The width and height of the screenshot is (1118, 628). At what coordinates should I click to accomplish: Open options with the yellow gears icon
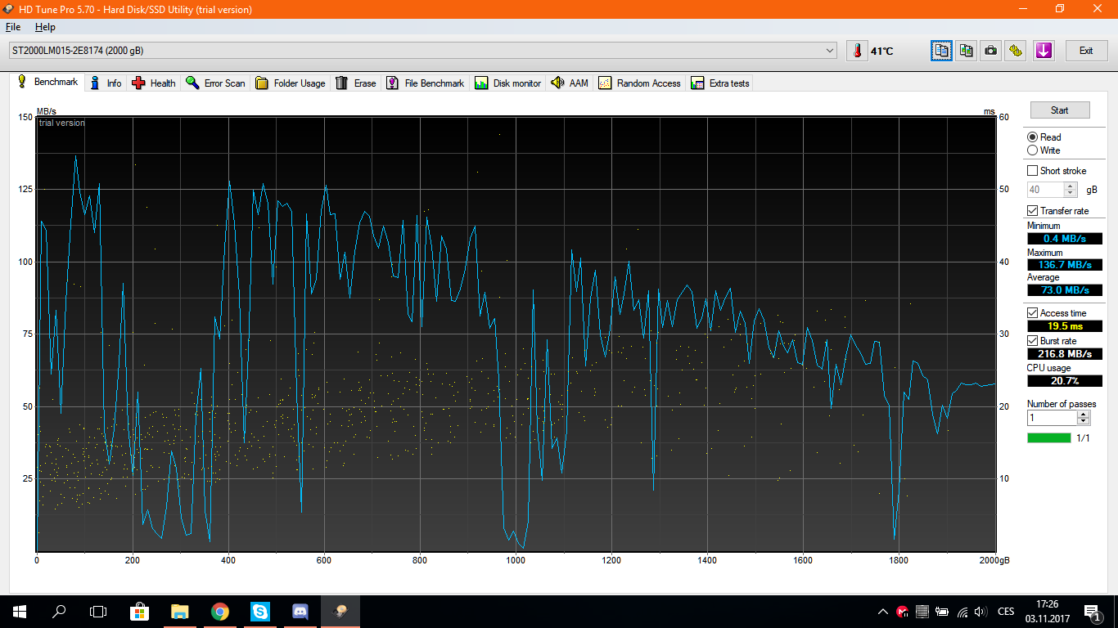1016,51
